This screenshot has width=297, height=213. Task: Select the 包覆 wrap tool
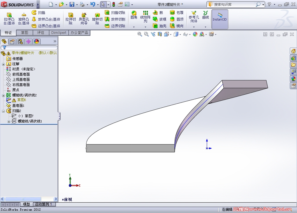coord(177,12)
